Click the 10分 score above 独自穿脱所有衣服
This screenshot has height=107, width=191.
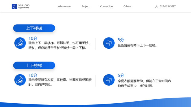(33, 75)
